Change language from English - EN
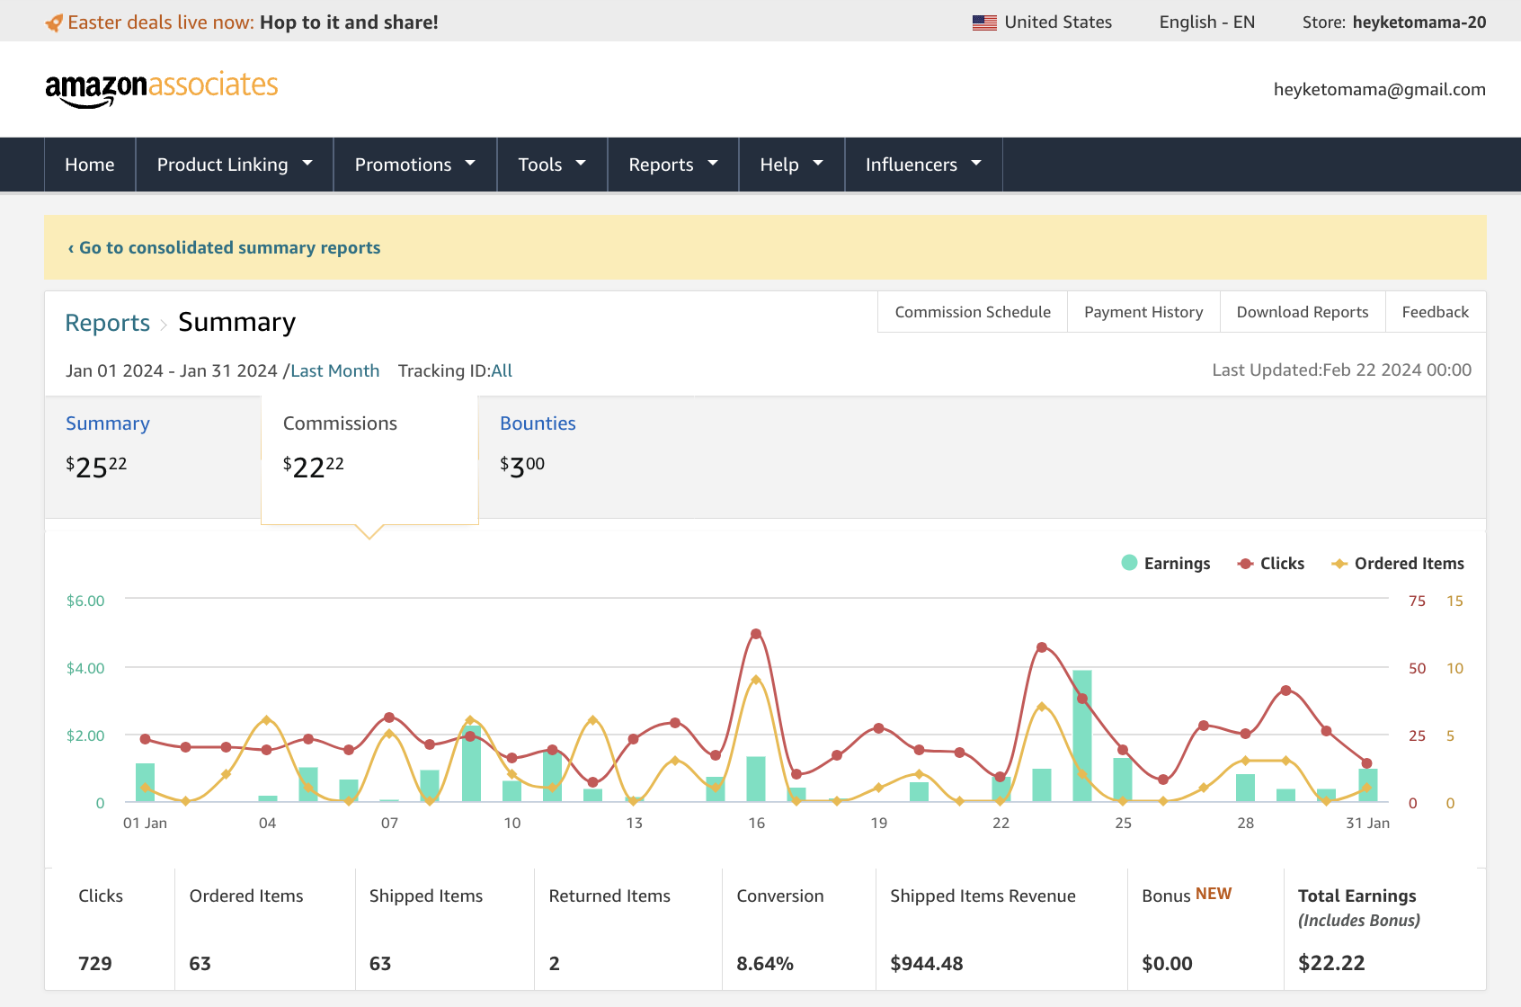Image resolution: width=1521 pixels, height=1007 pixels. 1206,22
